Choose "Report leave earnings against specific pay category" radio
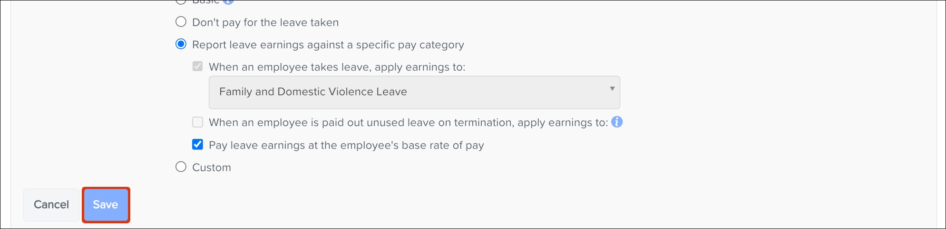946x229 pixels. click(181, 44)
